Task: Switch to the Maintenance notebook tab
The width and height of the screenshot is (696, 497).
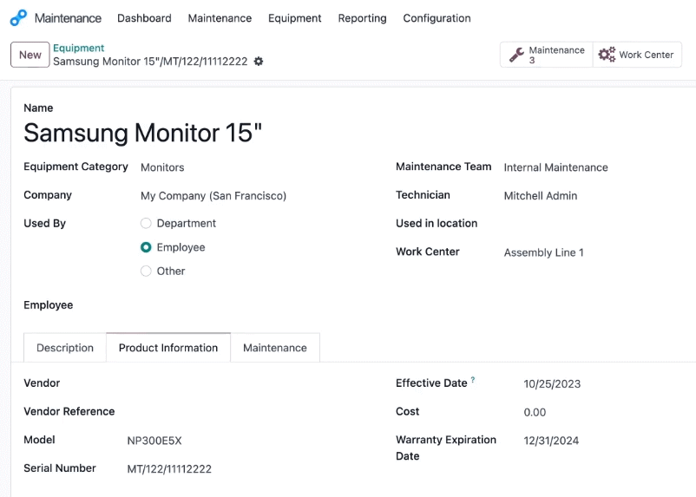Action: 275,348
